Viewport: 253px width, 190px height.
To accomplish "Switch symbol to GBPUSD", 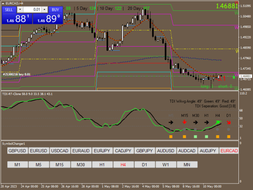I will [x=17, y=151].
